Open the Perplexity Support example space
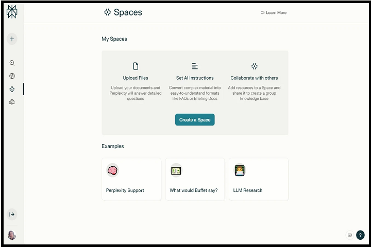This screenshot has width=371, height=247. tap(131, 180)
